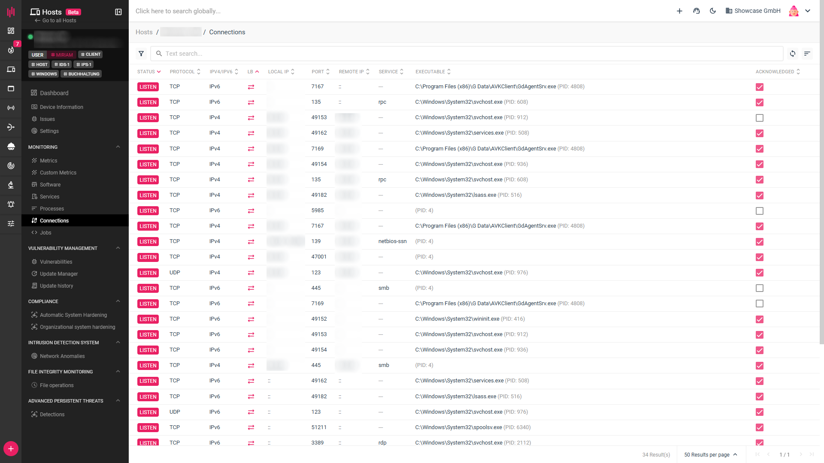Uncheck acknowledged for port 3389 rdp row
The width and height of the screenshot is (824, 463).
point(759,442)
